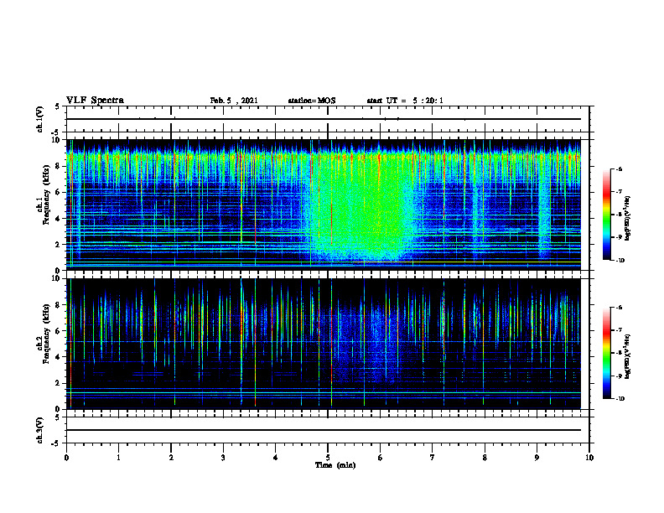Viewport: 664px width, 513px height.
Task: Click the 'start UT = 5:20:1' label
Action: [405, 101]
